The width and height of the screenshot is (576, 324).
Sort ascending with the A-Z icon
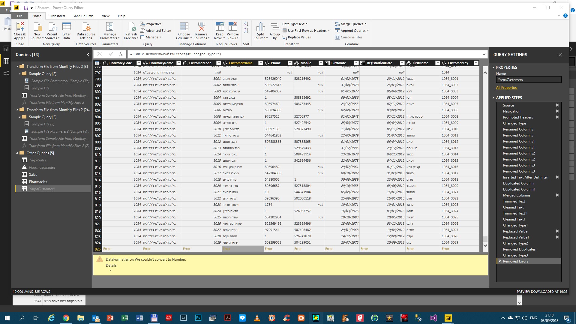(x=246, y=24)
